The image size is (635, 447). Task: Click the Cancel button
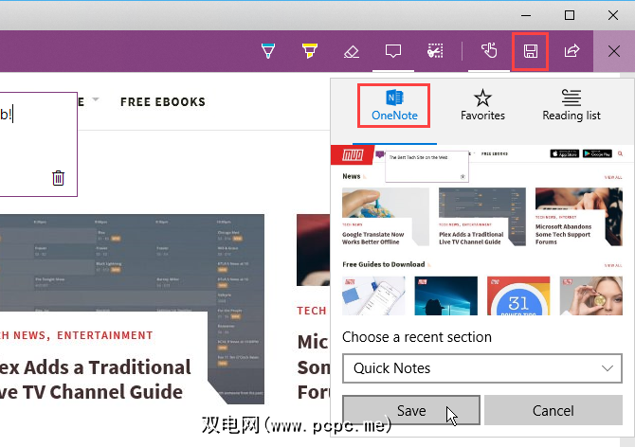coord(553,411)
